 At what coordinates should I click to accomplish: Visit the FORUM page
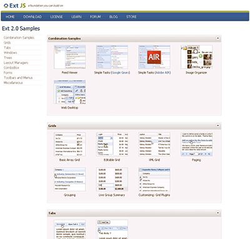coord(96,17)
